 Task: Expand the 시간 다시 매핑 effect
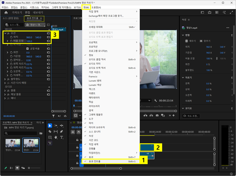[x=5, y=83]
